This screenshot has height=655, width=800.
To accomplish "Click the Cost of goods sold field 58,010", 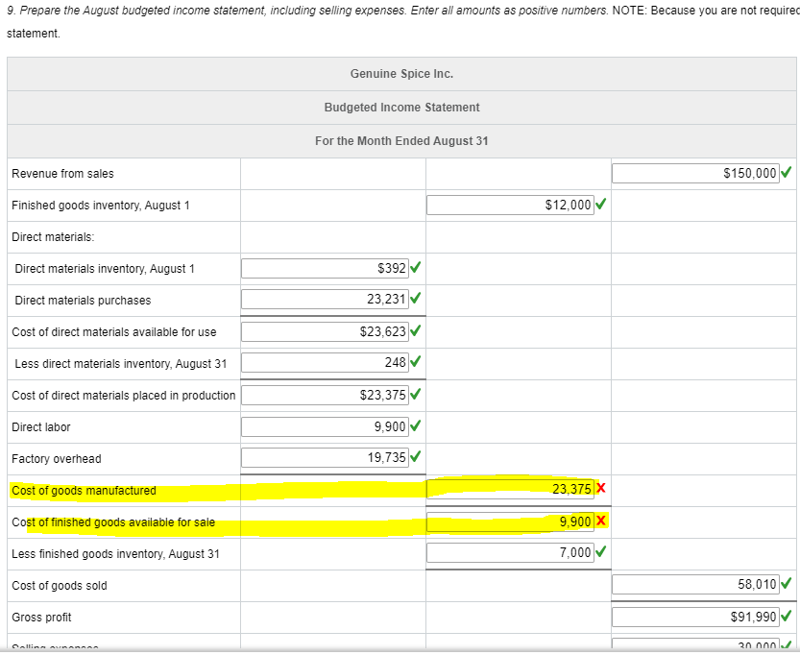I will pos(695,585).
